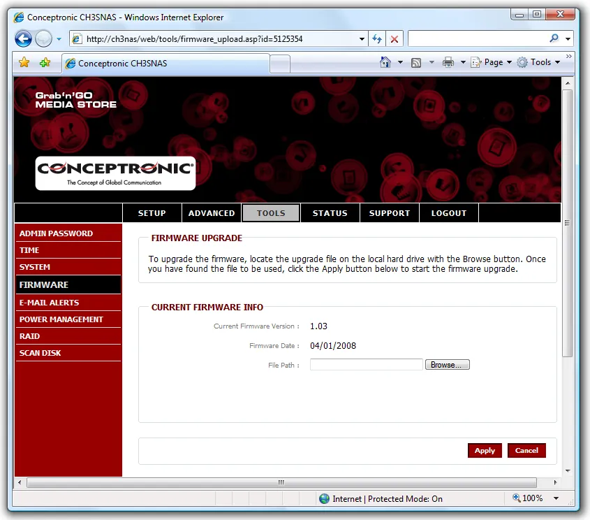Select the TOOLS navigation tab
The height and width of the screenshot is (520, 590).
coord(271,213)
